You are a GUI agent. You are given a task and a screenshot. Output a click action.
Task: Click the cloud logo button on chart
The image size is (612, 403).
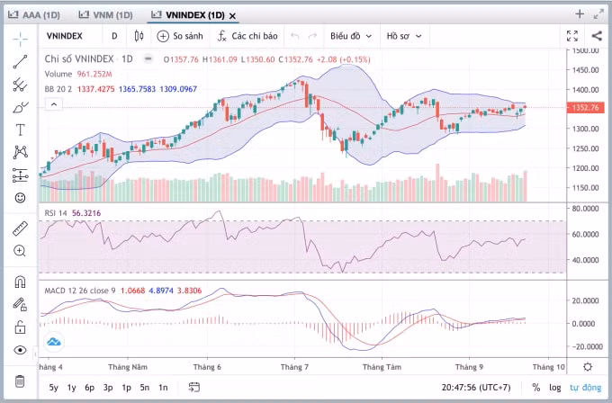[x=54, y=342]
